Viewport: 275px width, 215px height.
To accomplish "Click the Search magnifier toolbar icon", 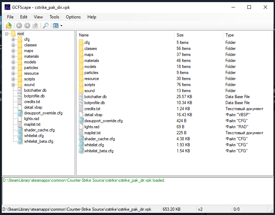I will click(x=46, y=26).
